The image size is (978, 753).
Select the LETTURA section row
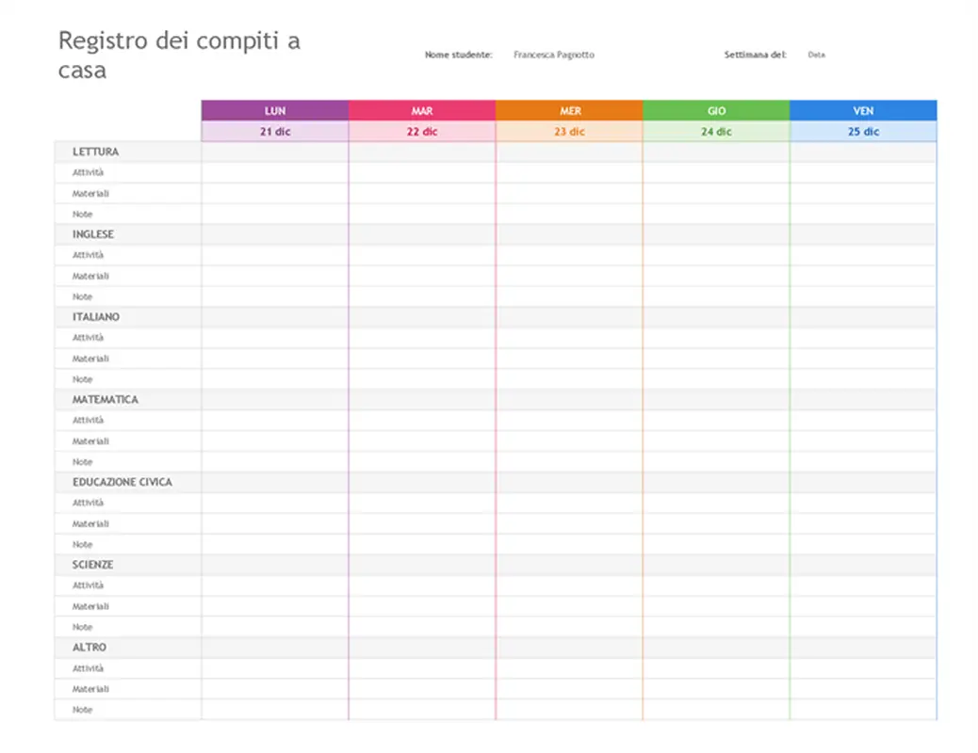click(x=96, y=152)
